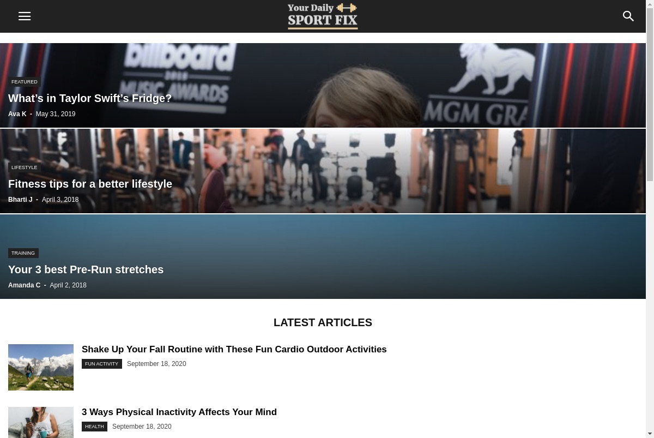View author Amanda C's profile

[x=25, y=285]
